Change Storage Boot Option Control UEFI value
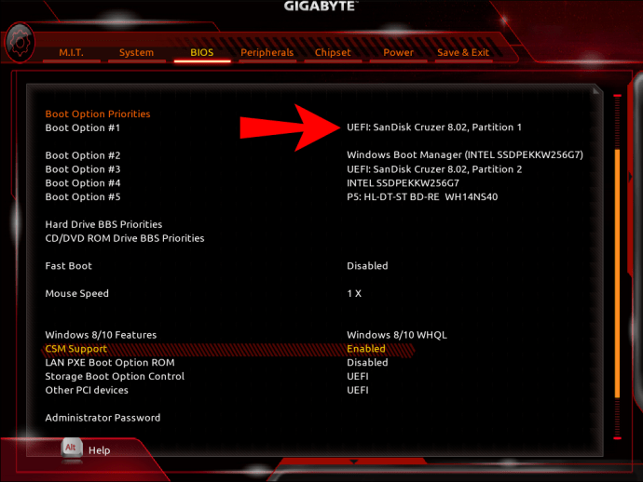643x482 pixels. click(358, 376)
